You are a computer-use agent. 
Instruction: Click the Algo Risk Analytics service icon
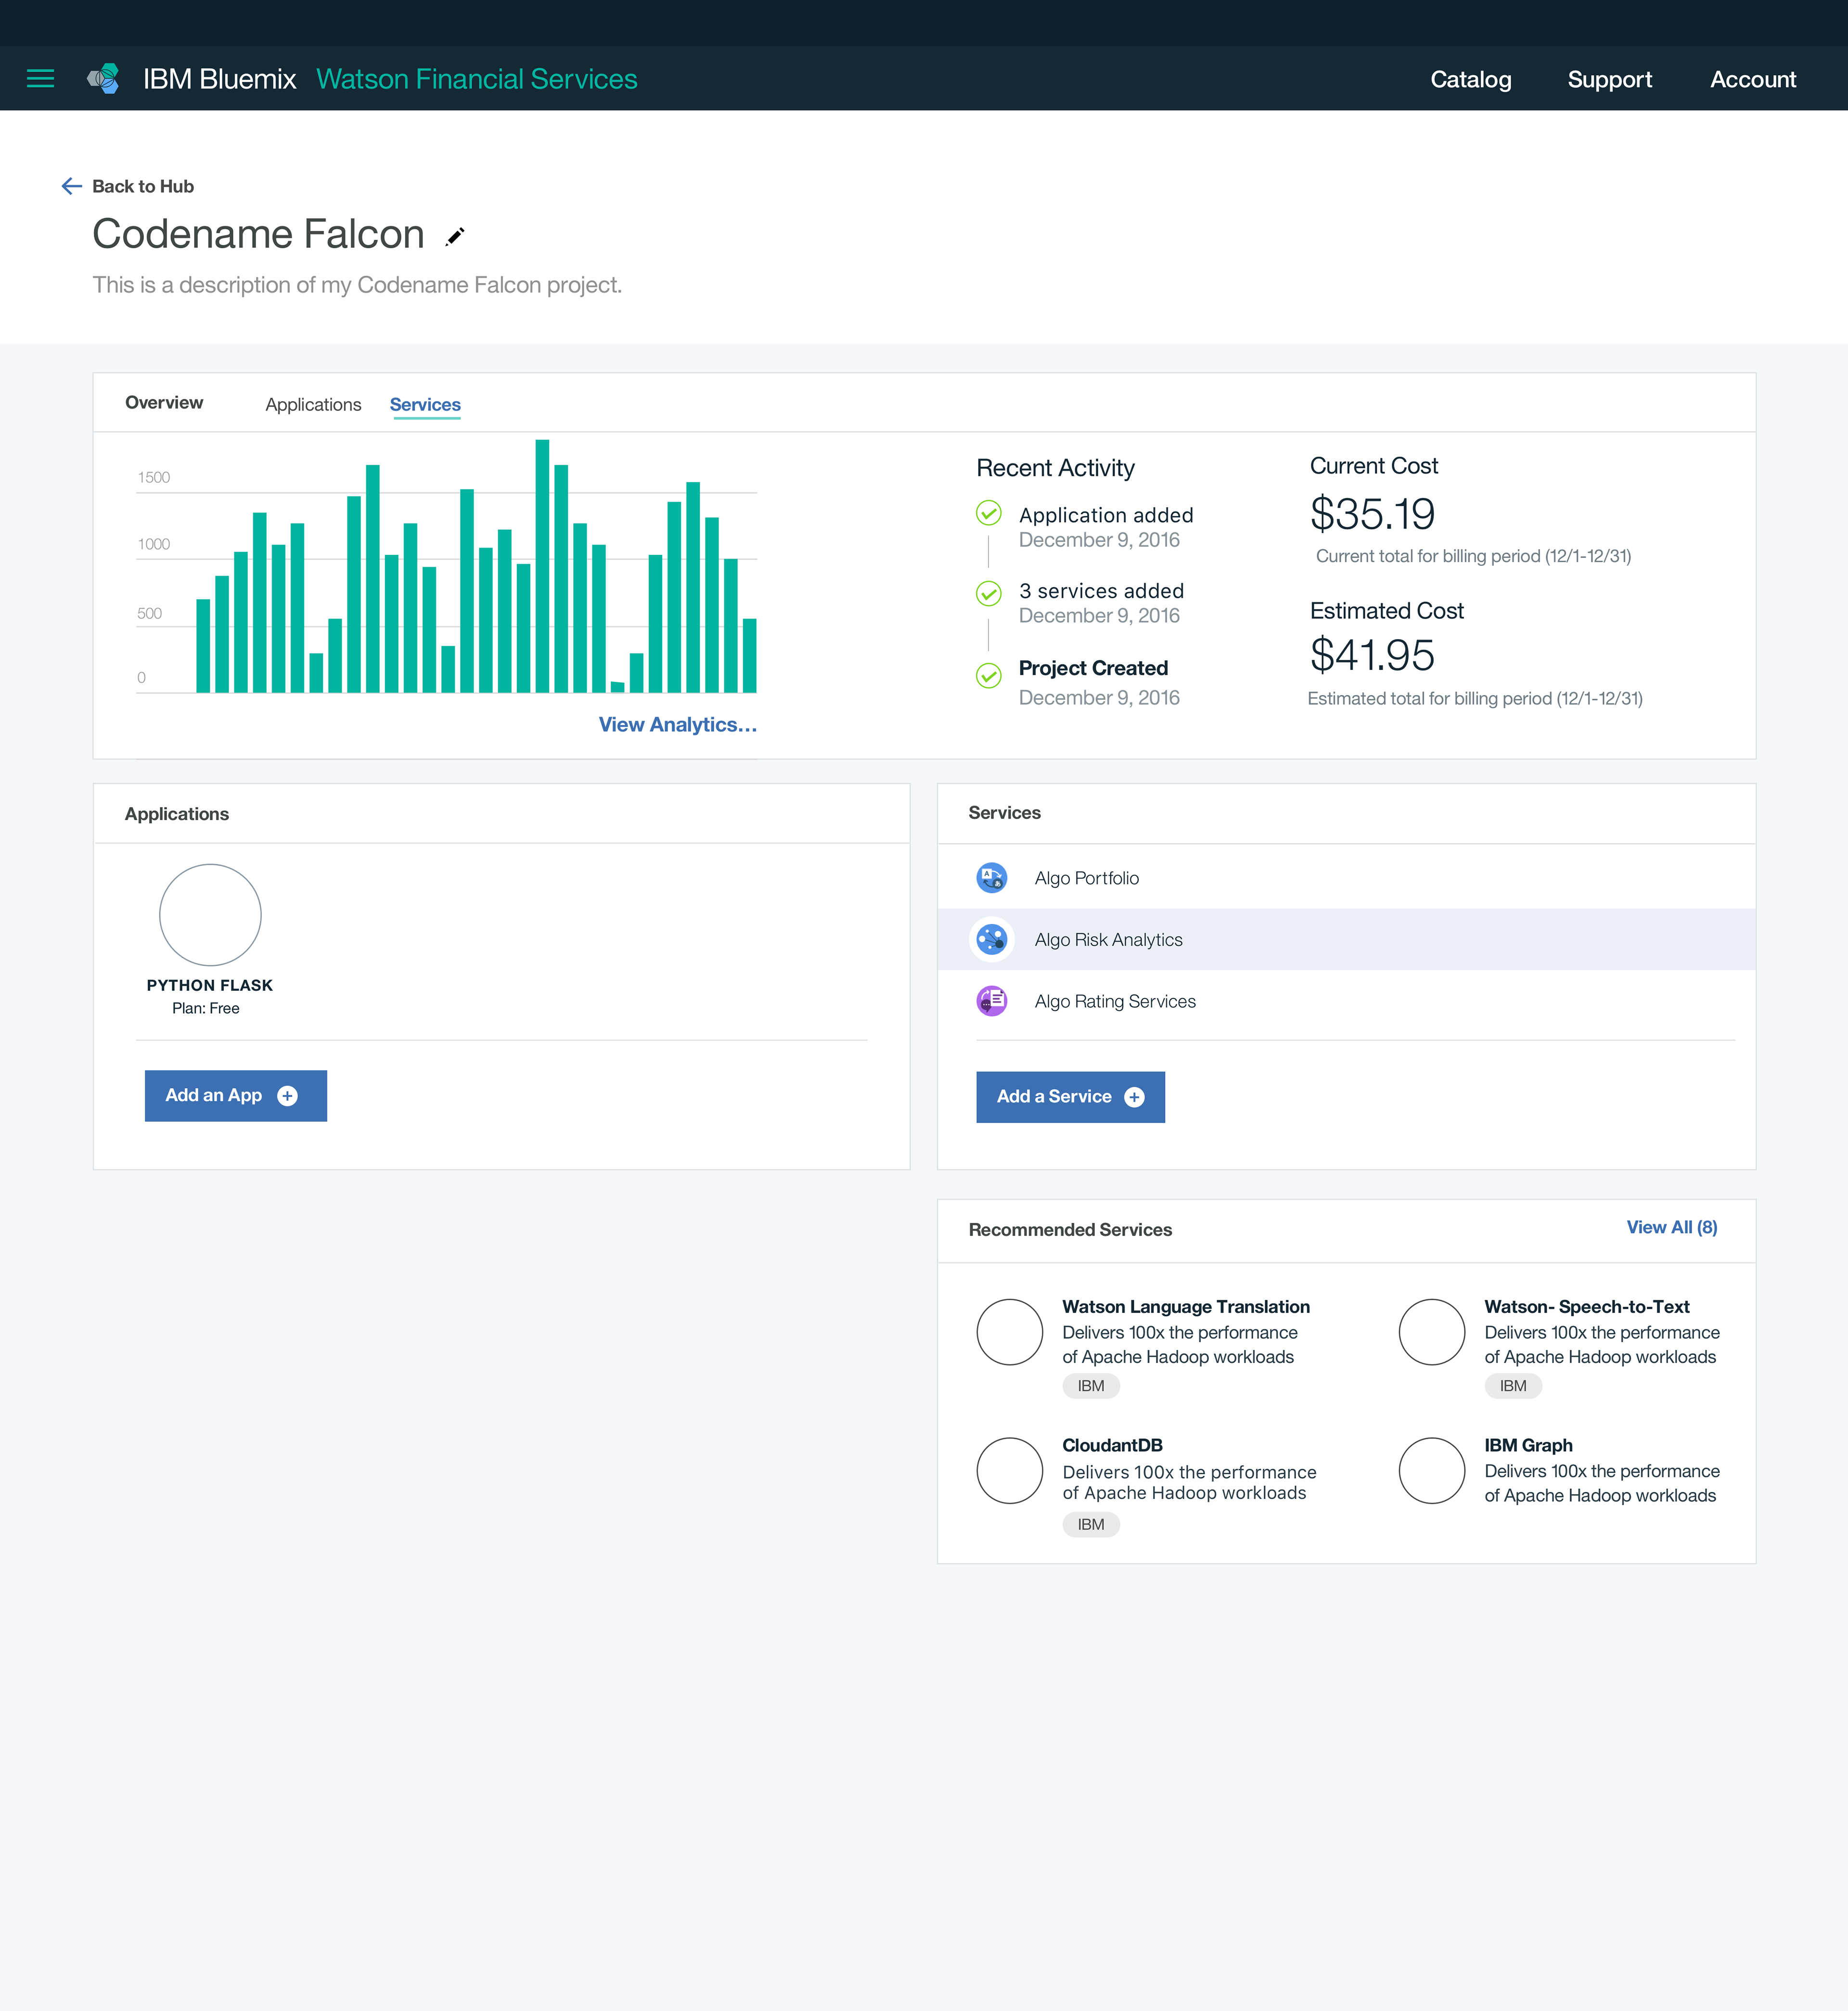(x=991, y=939)
